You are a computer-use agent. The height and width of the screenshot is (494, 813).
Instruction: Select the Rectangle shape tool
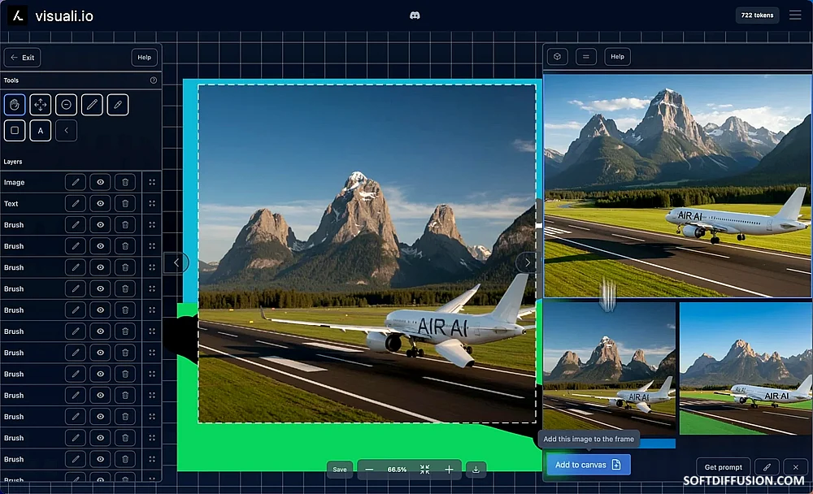(x=15, y=131)
